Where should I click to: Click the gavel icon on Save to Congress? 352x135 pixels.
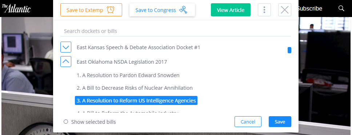point(183,10)
